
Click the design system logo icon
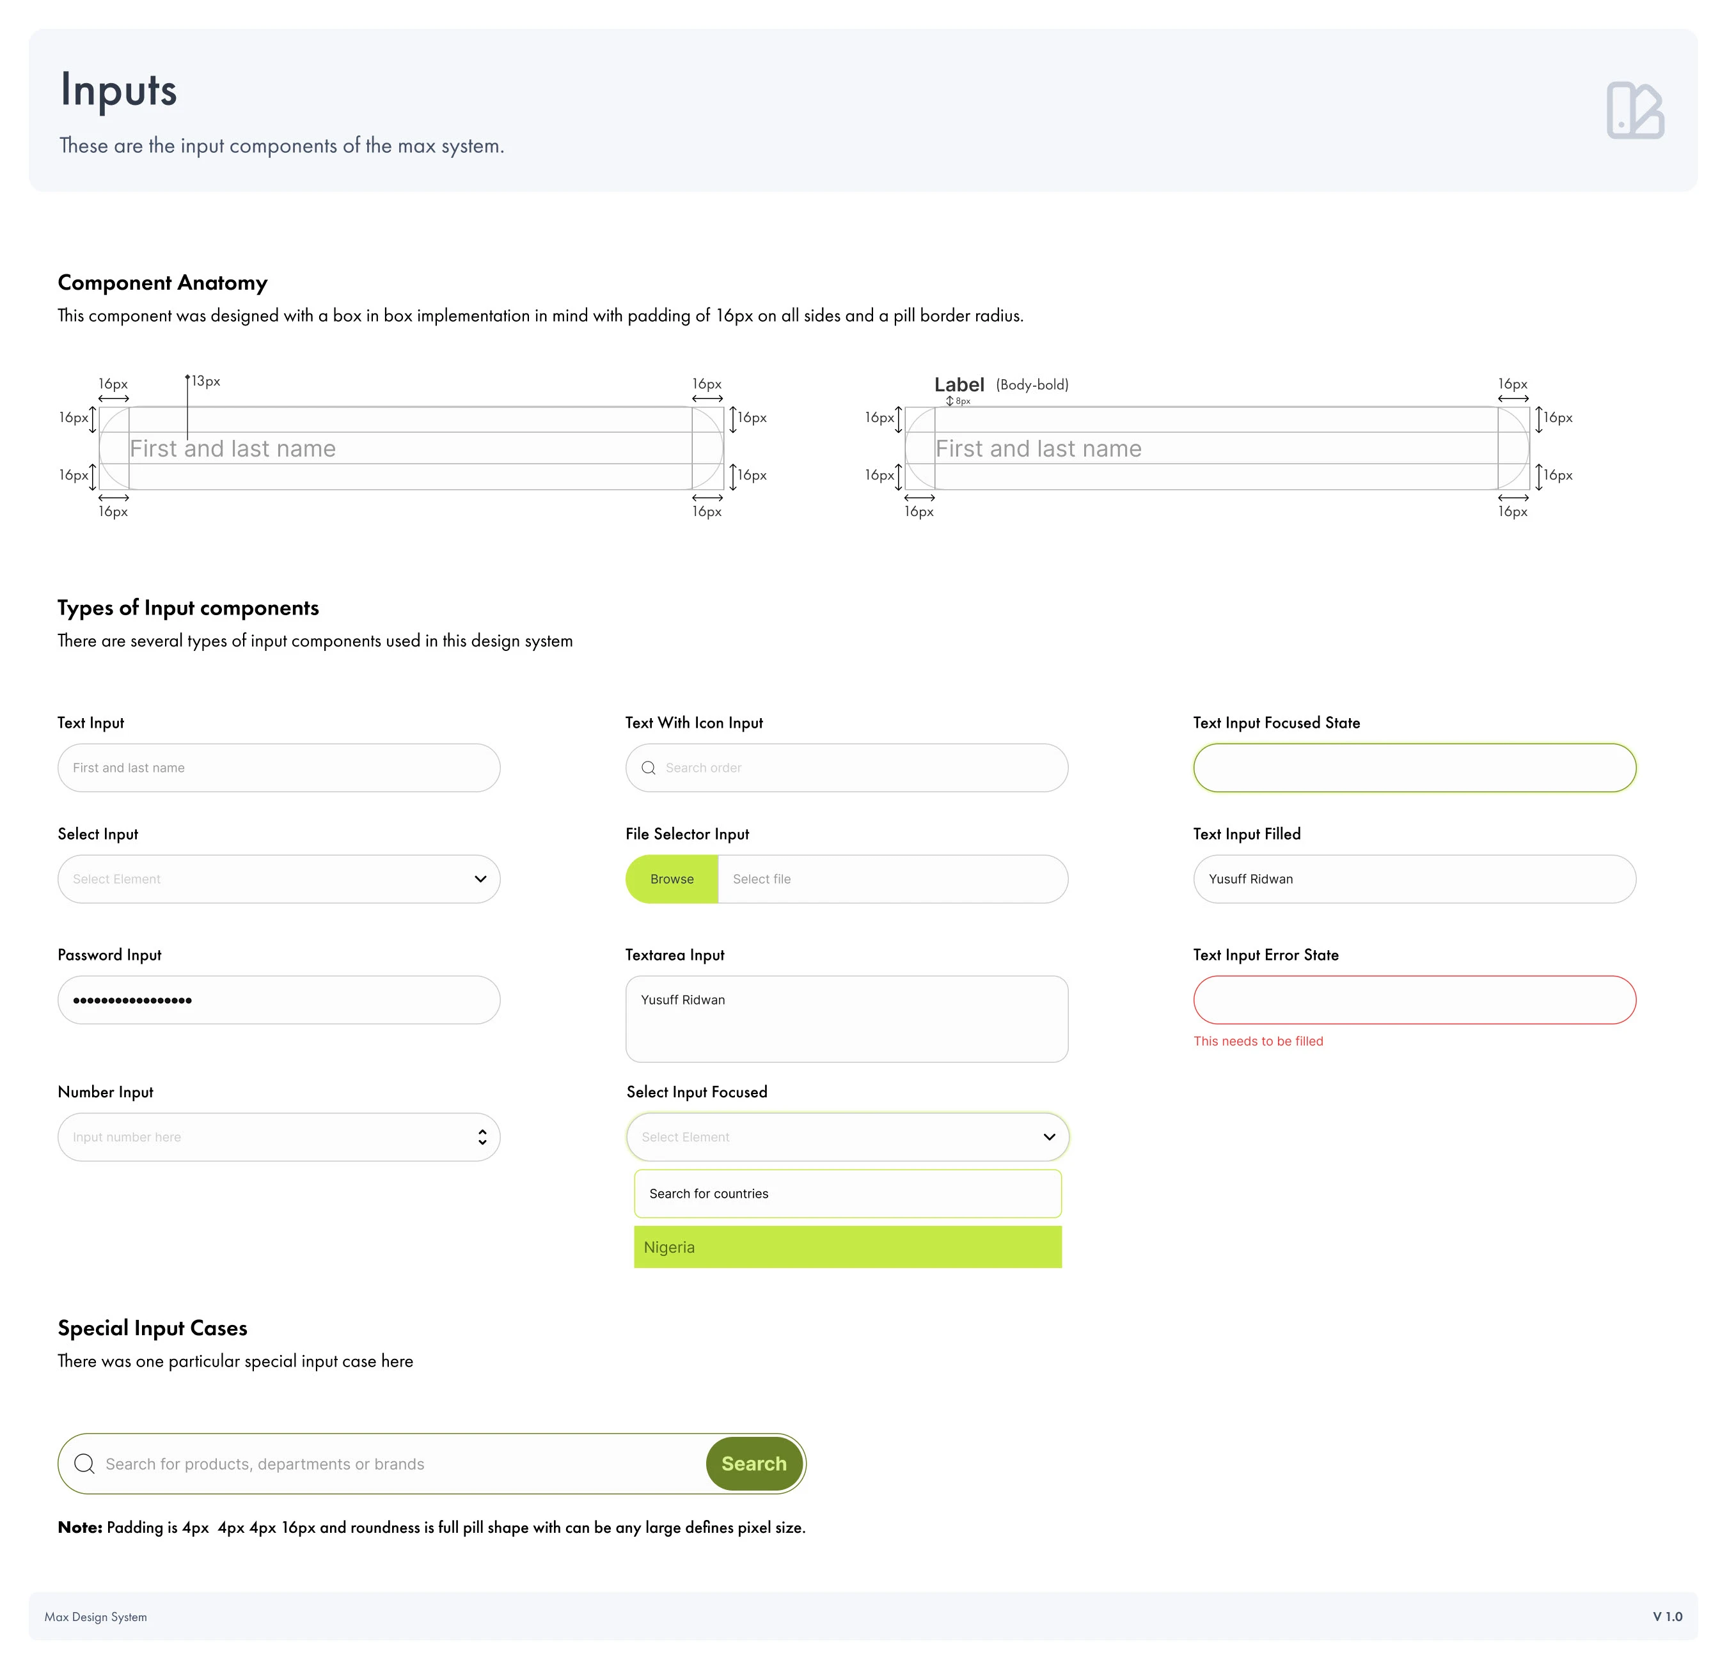click(1634, 110)
